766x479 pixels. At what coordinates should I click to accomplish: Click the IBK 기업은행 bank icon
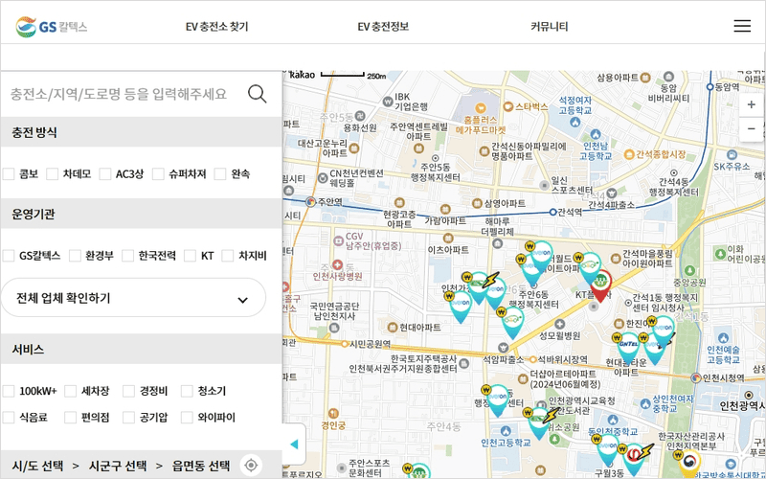click(388, 102)
